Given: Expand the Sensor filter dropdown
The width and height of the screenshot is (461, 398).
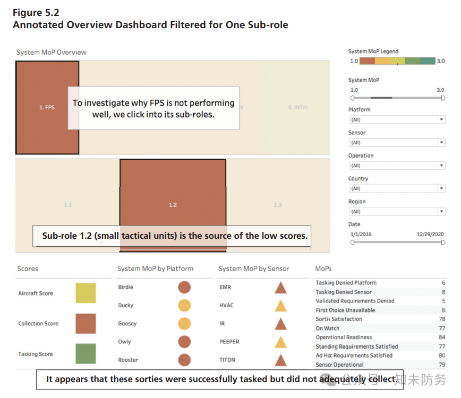Looking at the screenshot, I should pyautogui.click(x=397, y=142).
